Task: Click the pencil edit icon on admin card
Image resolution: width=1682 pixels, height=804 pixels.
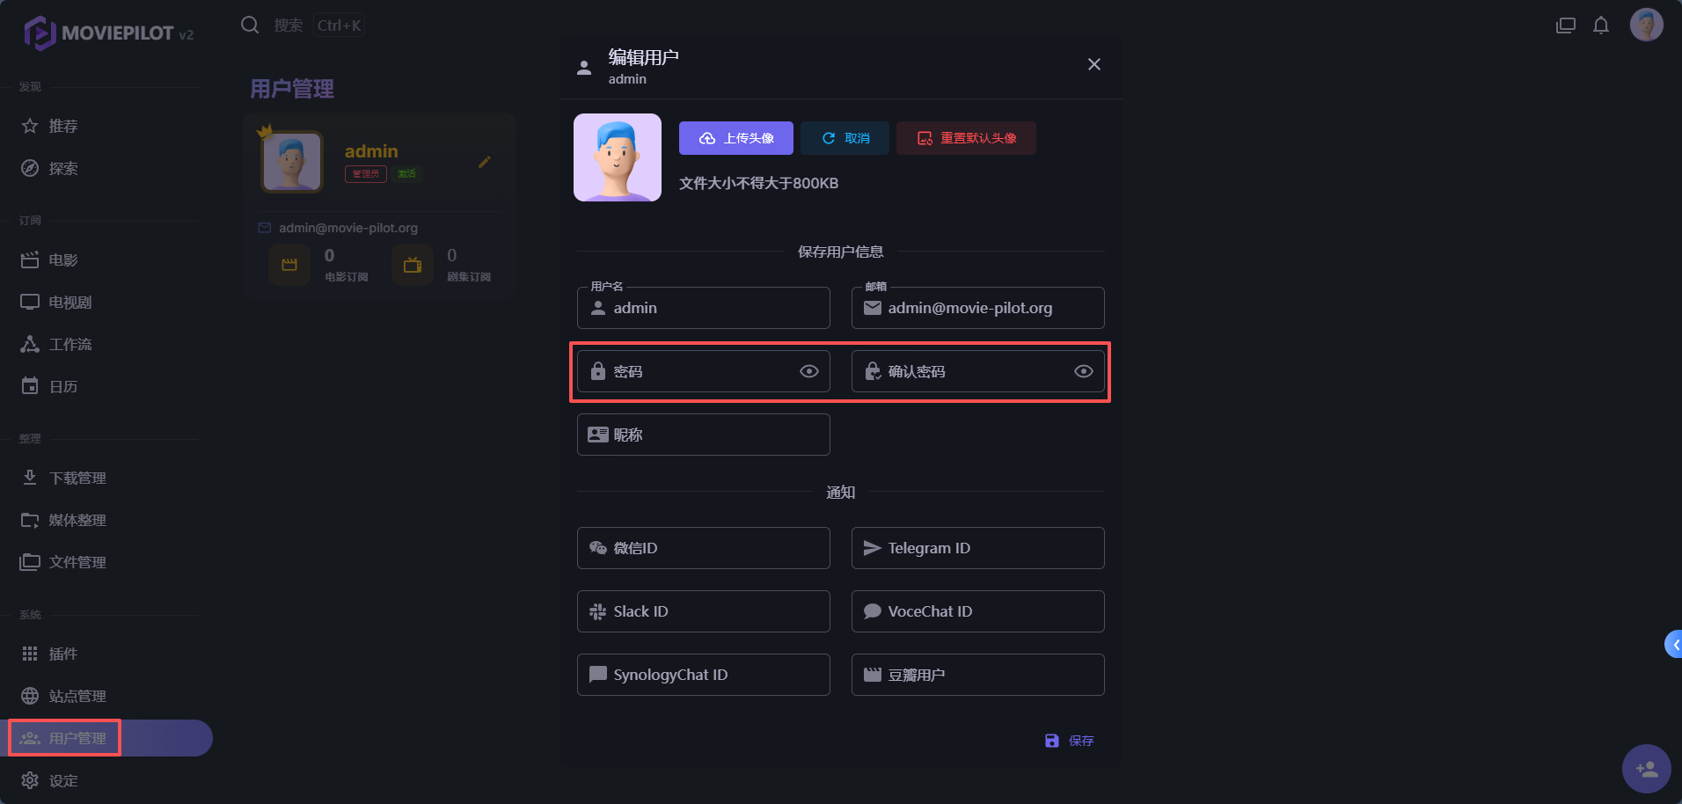Action: pos(485,162)
